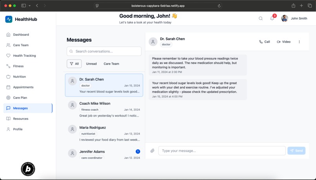This screenshot has width=316, height=180.
Task: Open Coach Mike Wilson conversation
Action: point(104,109)
